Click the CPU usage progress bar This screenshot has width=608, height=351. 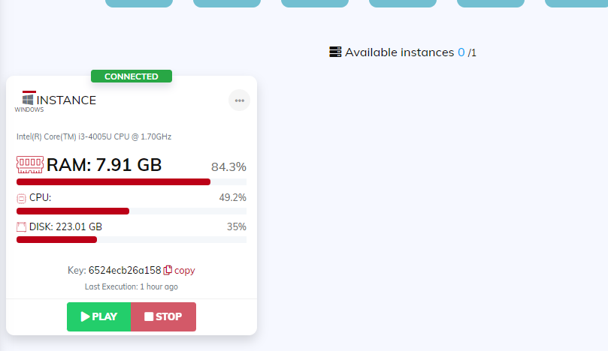pyautogui.click(x=131, y=211)
